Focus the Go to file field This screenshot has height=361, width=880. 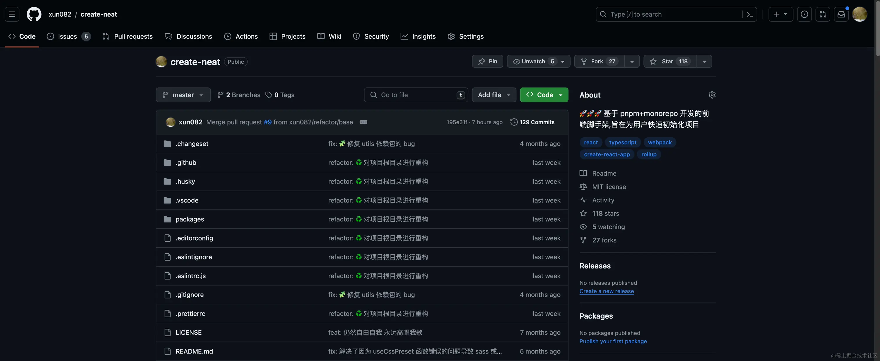(415, 95)
